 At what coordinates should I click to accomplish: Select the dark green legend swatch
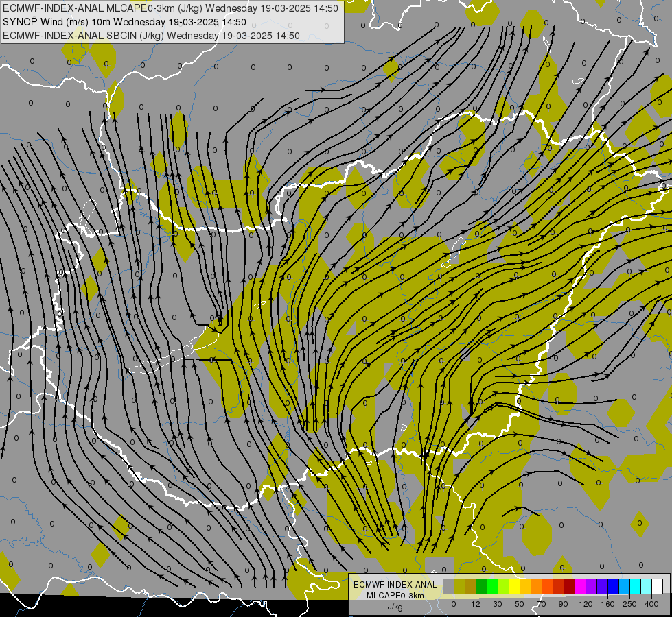click(x=482, y=586)
